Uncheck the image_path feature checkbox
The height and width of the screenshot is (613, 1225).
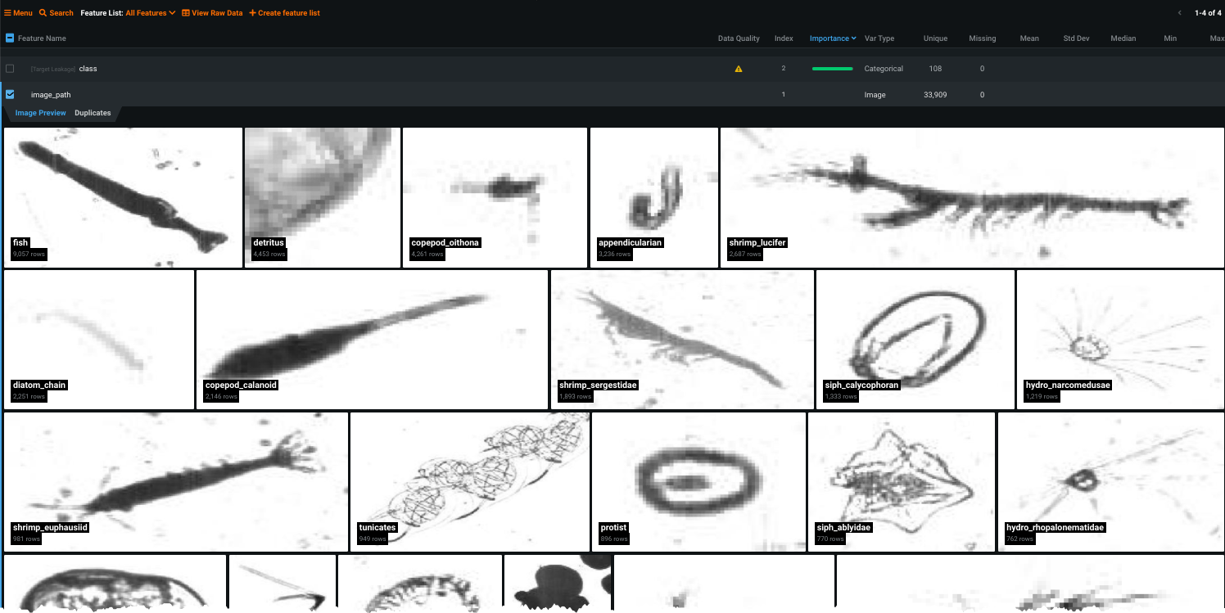coord(10,95)
